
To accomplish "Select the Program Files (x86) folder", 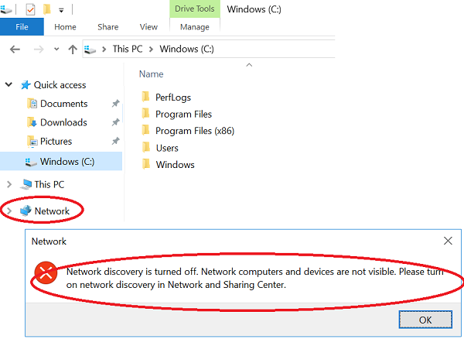I will (x=194, y=131).
